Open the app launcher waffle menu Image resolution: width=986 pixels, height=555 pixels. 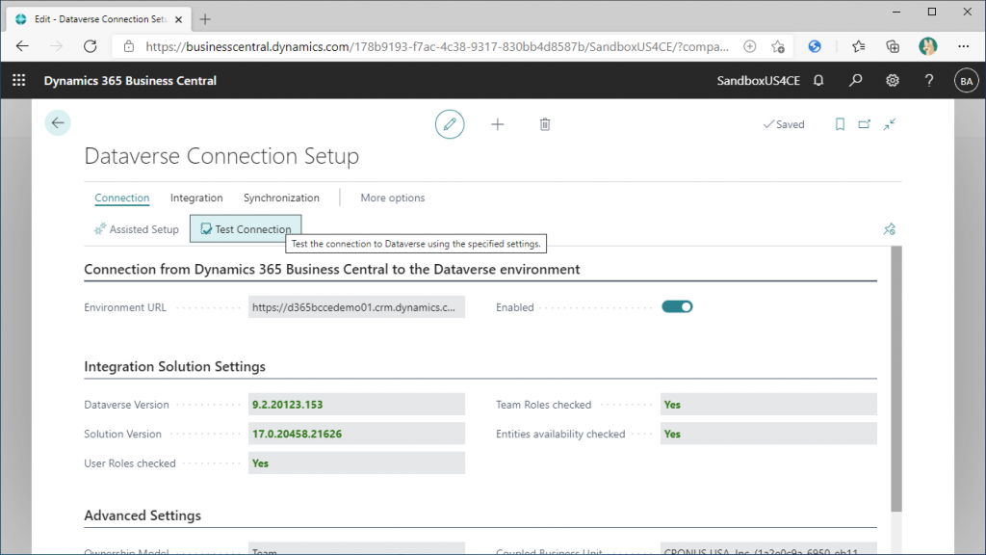click(x=19, y=81)
